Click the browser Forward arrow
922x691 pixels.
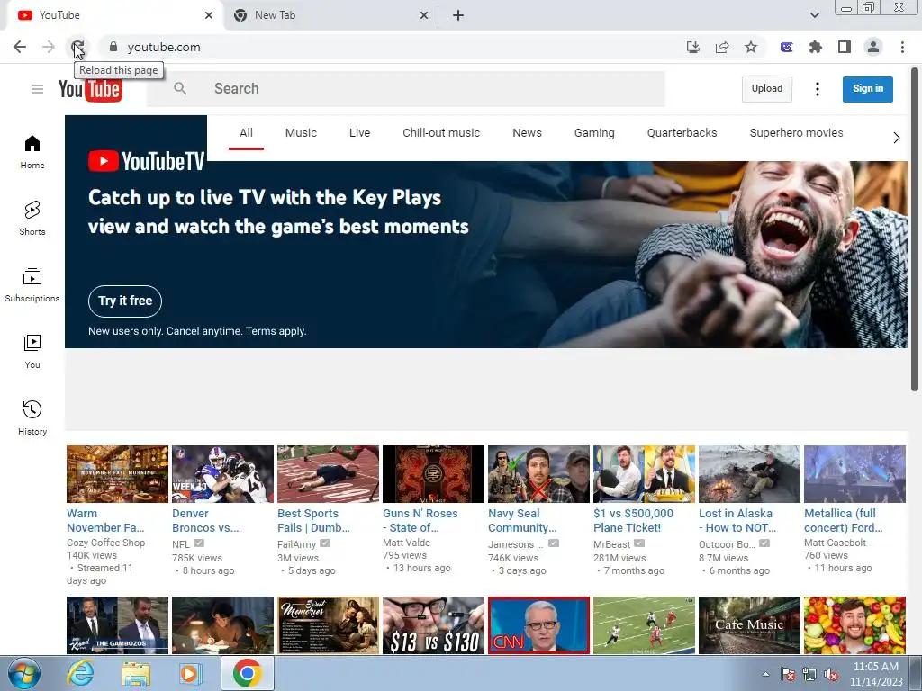pyautogui.click(x=49, y=47)
